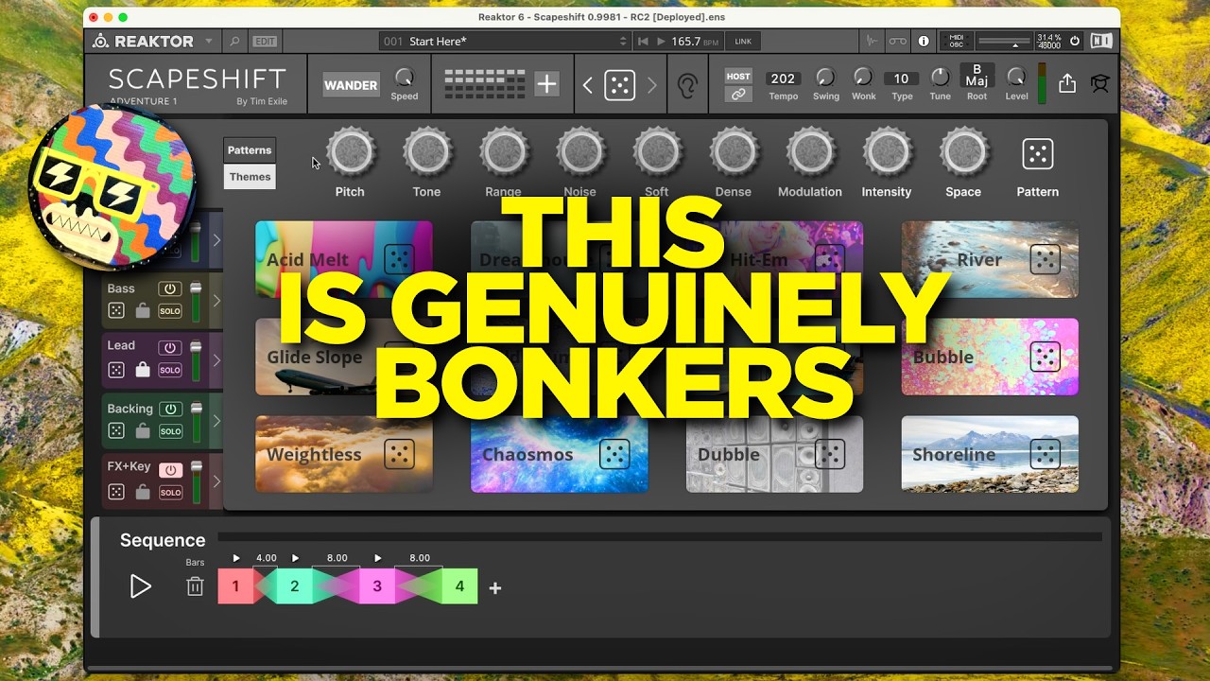
Task: Open the Reaktor search magnifier
Action: coord(235,42)
